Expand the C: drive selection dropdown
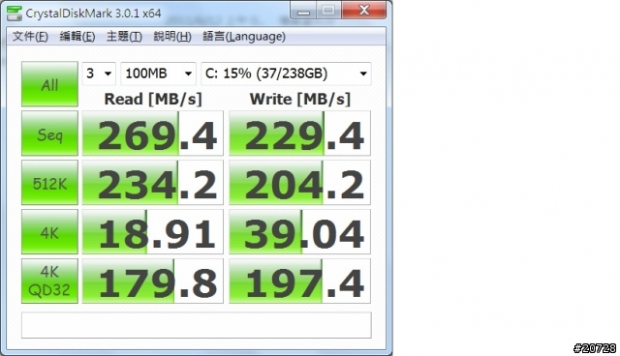This screenshot has height=356, width=620. [x=287, y=74]
